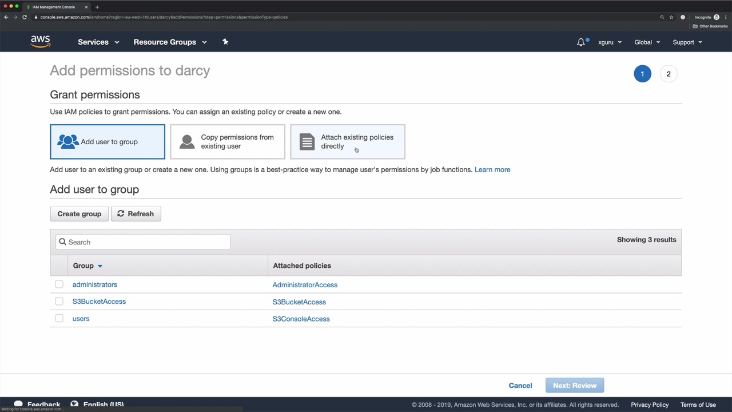This screenshot has height=412, width=732.
Task: Click into the group Search field
Action: [143, 242]
